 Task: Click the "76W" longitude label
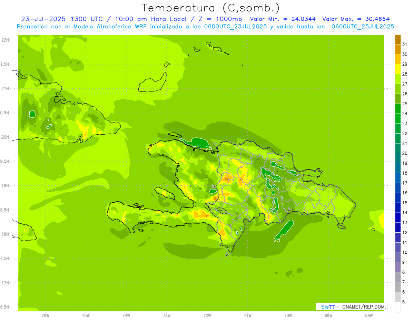(45, 315)
